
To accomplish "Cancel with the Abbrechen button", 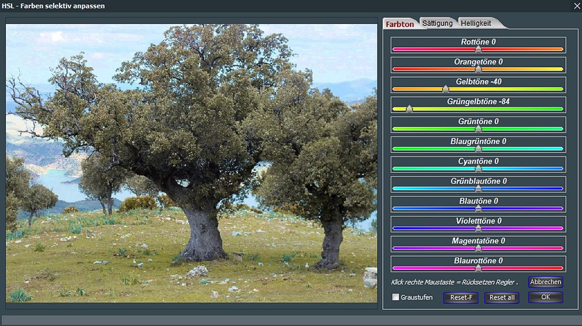I will 545,282.
